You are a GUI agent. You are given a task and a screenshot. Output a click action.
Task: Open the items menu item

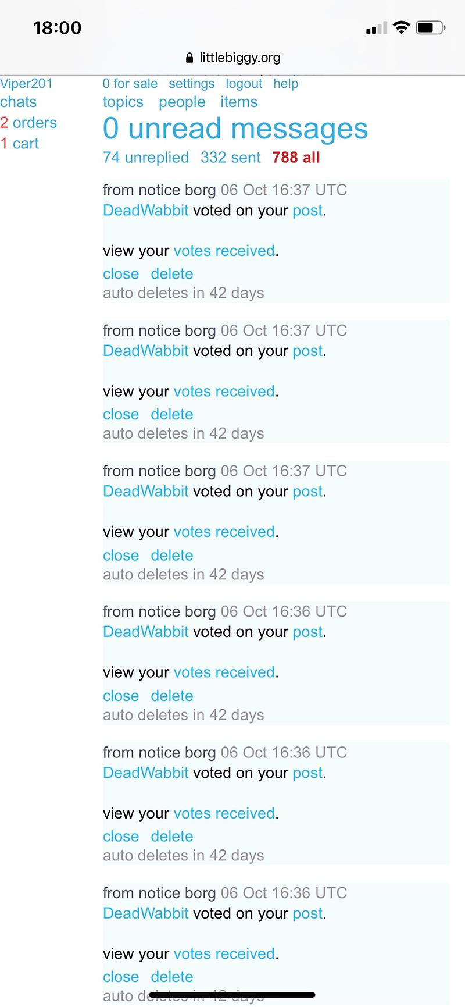coord(239,102)
